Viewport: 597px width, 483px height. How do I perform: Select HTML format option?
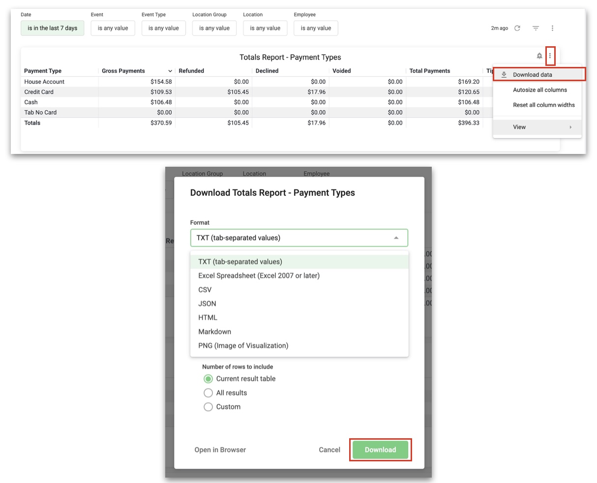coord(299,318)
